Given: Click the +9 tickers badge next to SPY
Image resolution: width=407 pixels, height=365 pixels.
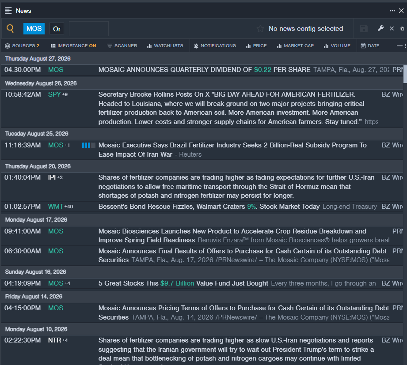Looking at the screenshot, I should 65,94.
